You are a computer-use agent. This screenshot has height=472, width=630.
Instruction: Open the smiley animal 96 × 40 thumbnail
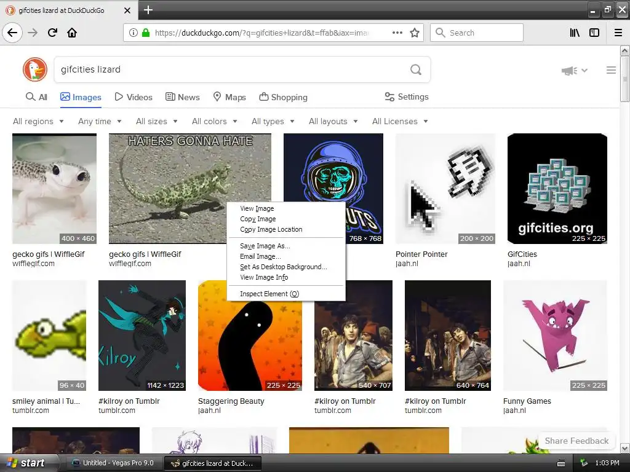pos(49,336)
